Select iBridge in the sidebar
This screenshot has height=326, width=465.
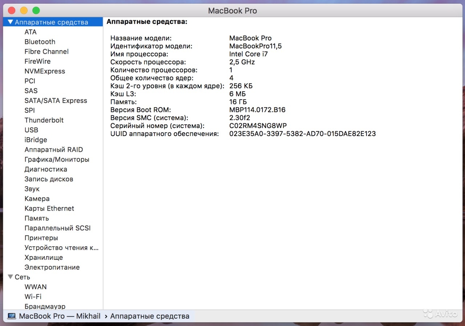click(x=36, y=140)
